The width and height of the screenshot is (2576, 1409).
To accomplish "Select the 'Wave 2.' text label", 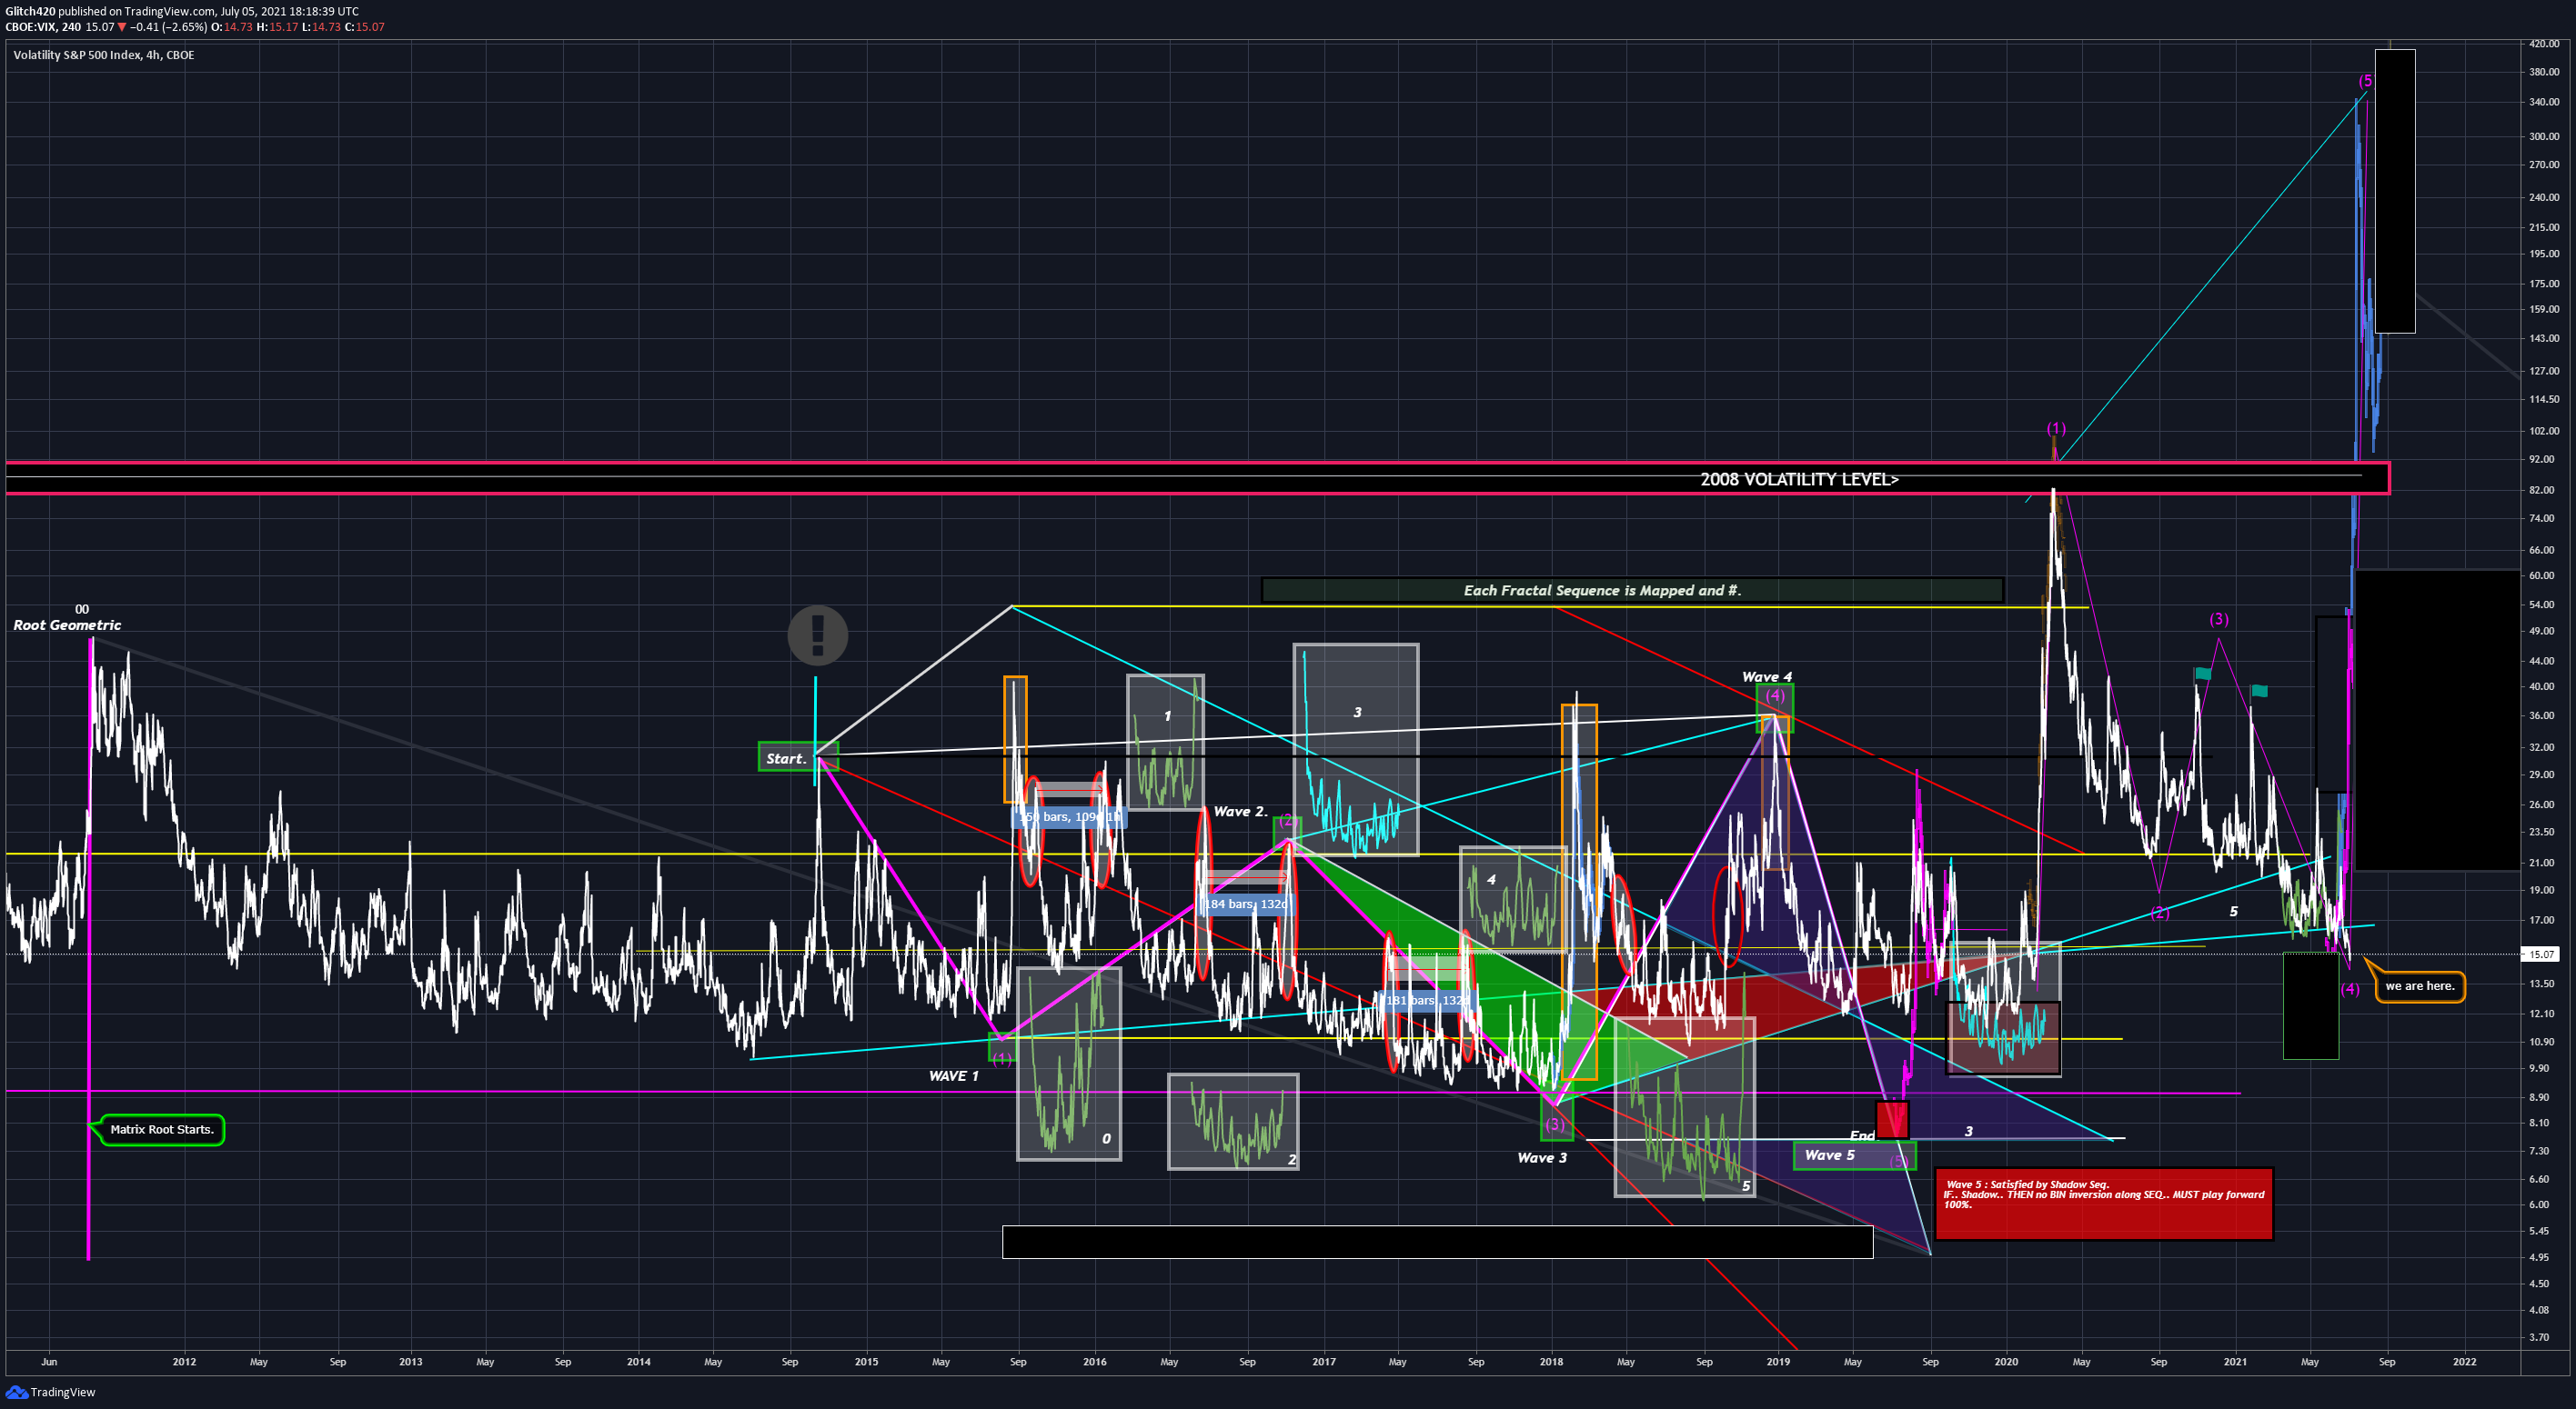I will [x=1240, y=812].
